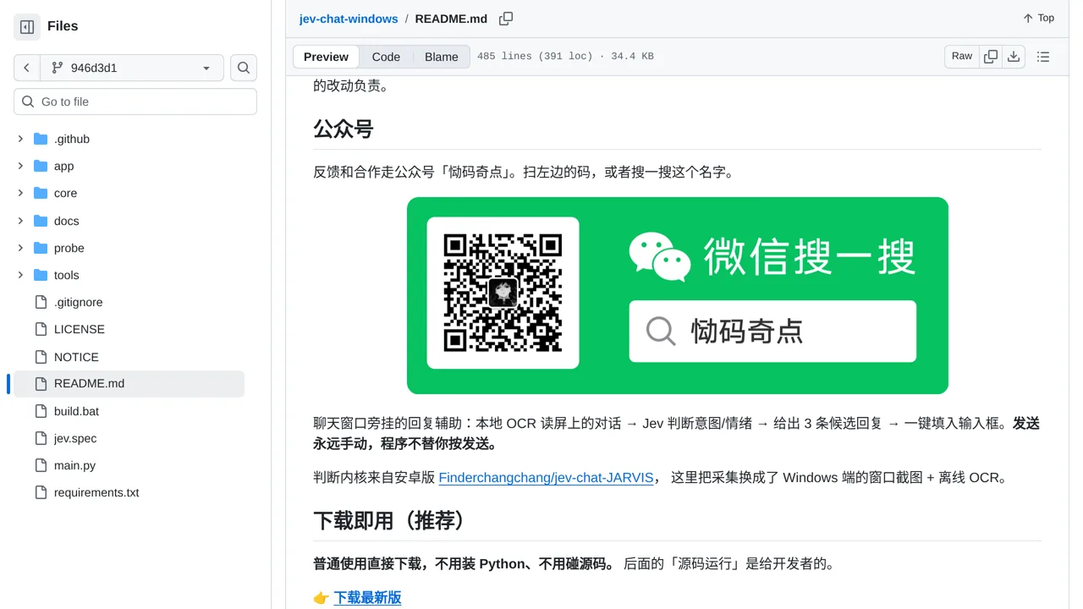
Task: Open the .gitignore file
Action: tap(79, 302)
